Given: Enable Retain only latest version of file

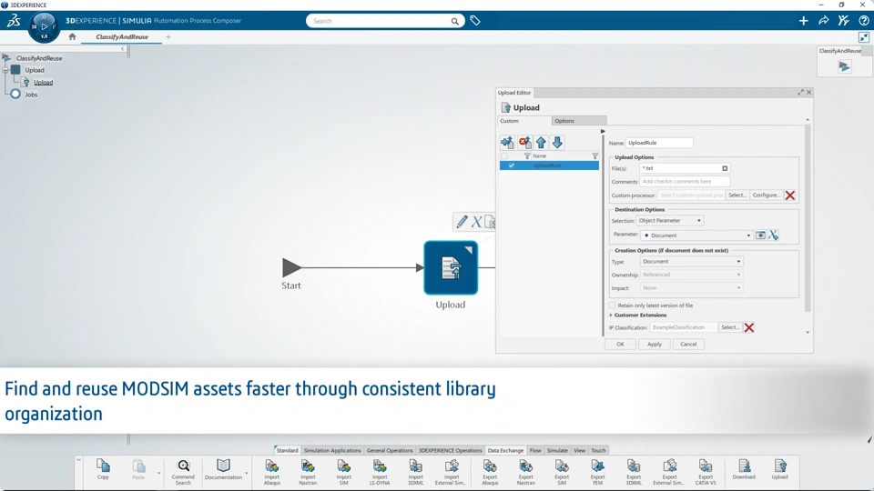Looking at the screenshot, I should [x=613, y=306].
